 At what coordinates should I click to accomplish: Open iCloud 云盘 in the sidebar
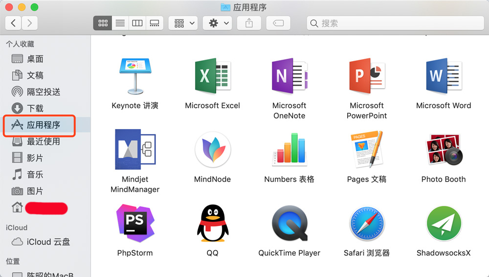point(45,242)
